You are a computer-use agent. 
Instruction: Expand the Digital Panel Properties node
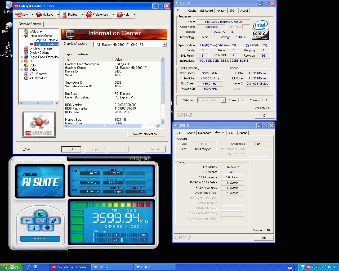[x=21, y=57]
